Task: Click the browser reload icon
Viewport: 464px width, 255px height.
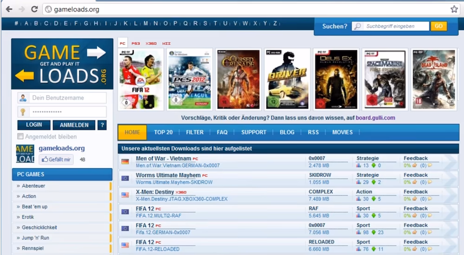Action: (x=34, y=9)
